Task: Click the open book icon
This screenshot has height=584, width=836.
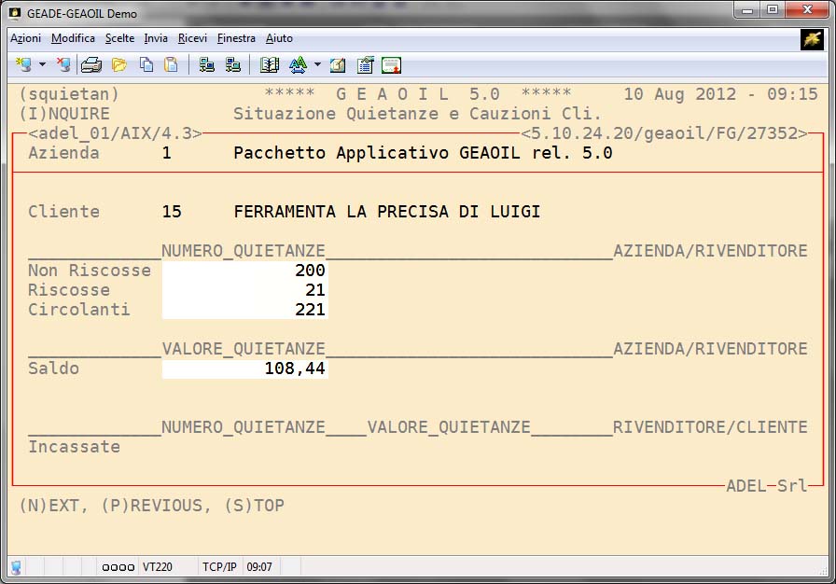Action: pos(270,65)
